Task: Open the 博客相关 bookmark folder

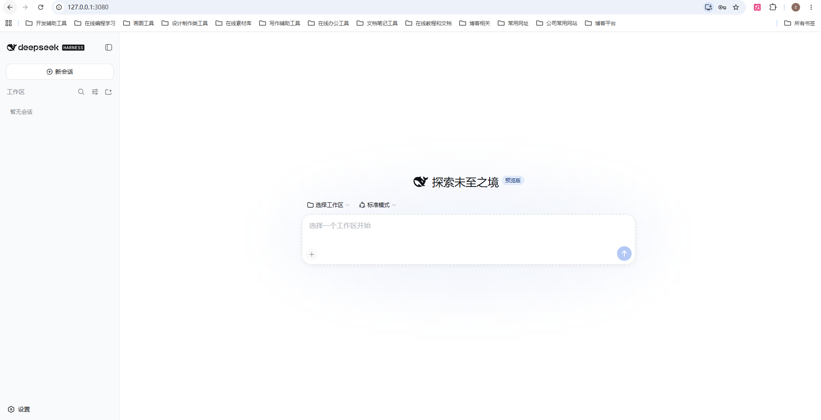Action: pyautogui.click(x=475, y=23)
